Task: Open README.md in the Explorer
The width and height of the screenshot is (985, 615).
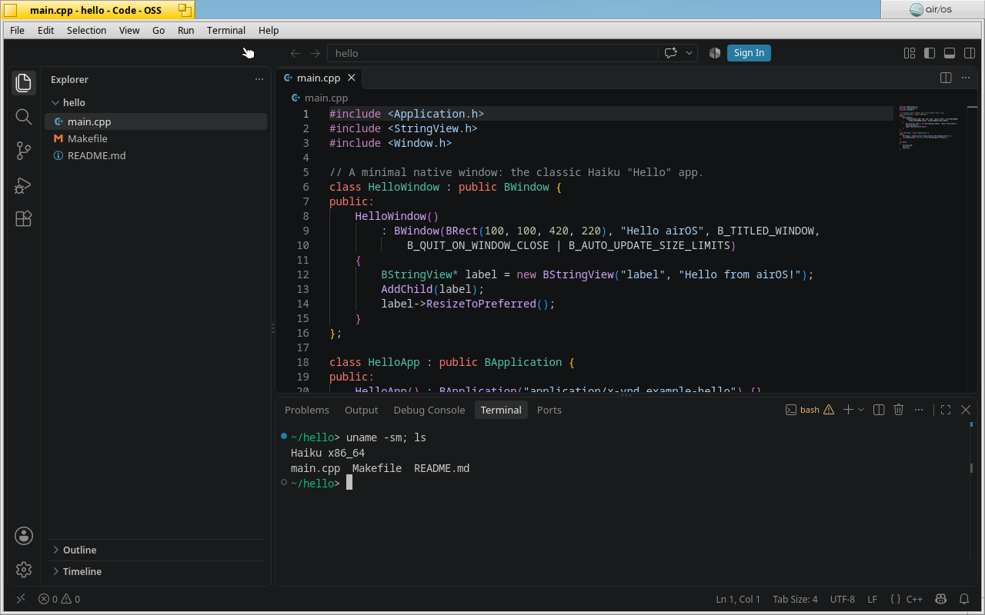Action: point(157,155)
